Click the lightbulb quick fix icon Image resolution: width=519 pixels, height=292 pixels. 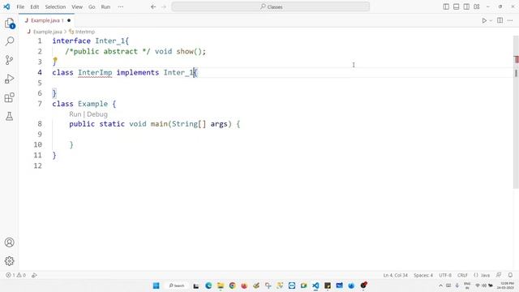tap(55, 60)
